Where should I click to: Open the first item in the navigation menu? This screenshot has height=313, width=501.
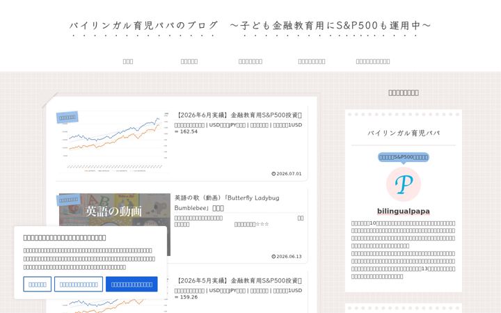pyautogui.click(x=128, y=61)
